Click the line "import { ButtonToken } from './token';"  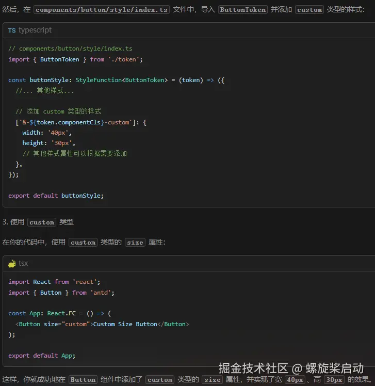click(75, 59)
